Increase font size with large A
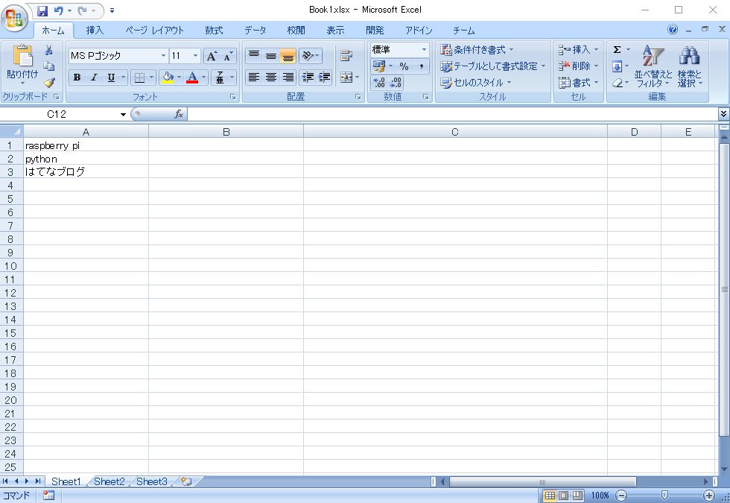The width and height of the screenshot is (730, 503). [x=212, y=57]
